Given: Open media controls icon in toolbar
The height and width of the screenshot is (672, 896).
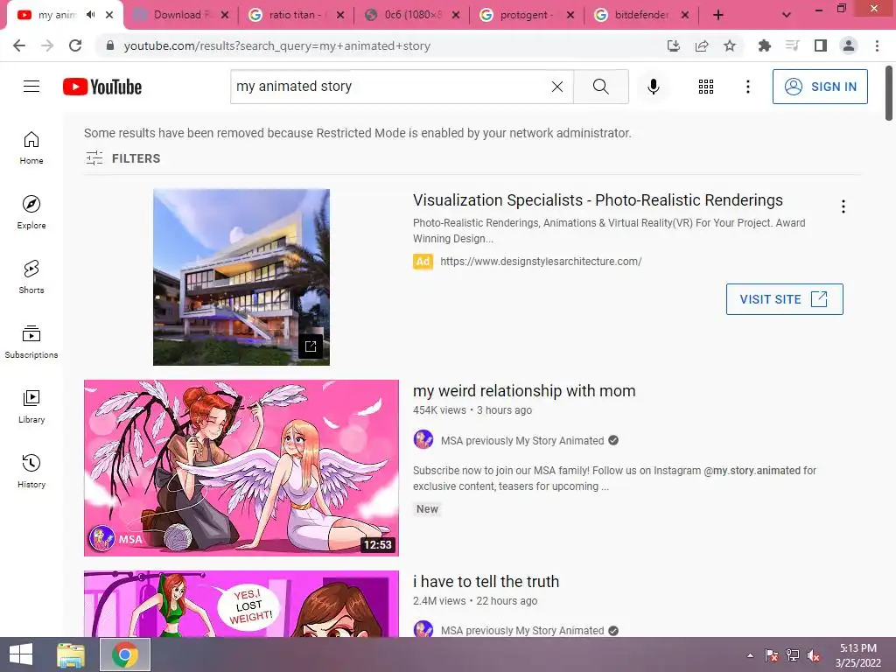Looking at the screenshot, I should click(792, 45).
